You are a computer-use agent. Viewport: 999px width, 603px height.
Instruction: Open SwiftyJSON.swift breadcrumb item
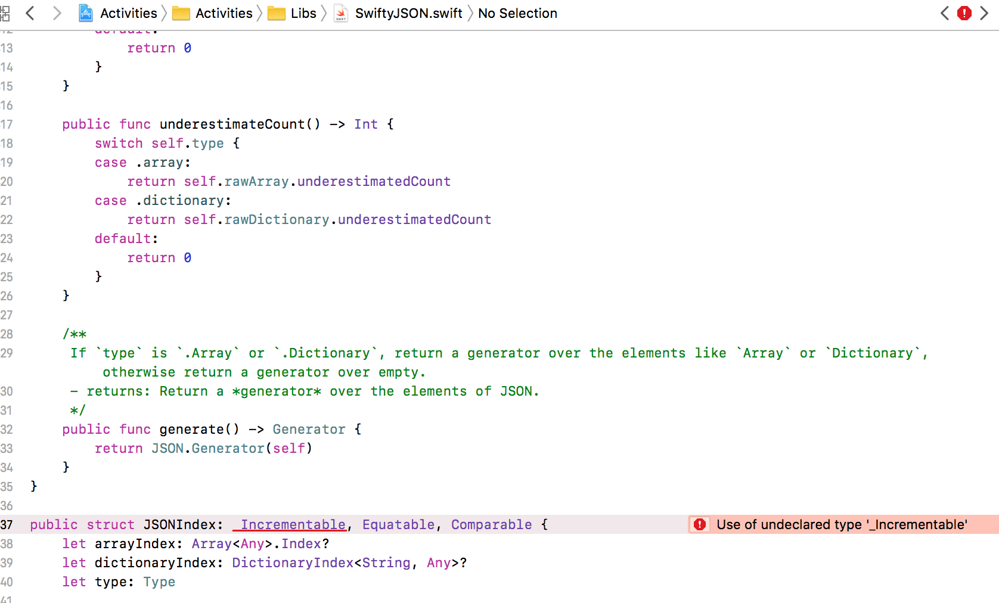click(x=409, y=13)
